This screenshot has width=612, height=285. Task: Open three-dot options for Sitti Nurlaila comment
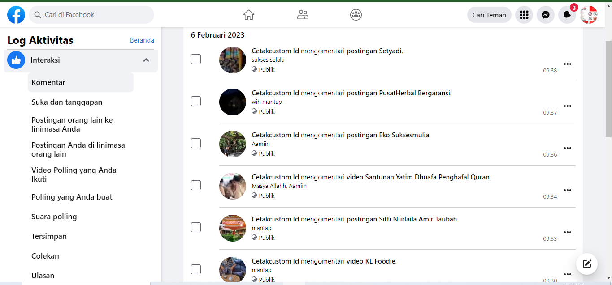point(568,232)
